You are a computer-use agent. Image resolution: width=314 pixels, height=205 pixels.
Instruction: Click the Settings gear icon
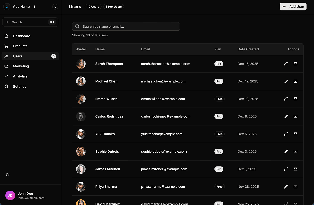(x=6, y=86)
